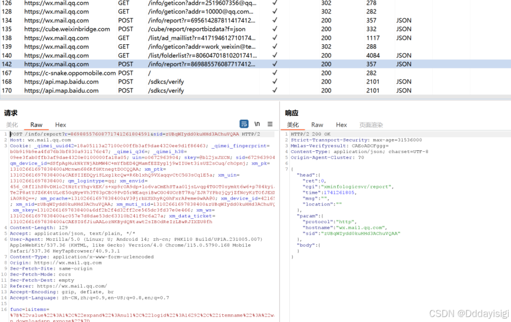Select history row 128 addr=10000@qq.com
Viewport: 511px width, 322px height.
coord(255,12)
